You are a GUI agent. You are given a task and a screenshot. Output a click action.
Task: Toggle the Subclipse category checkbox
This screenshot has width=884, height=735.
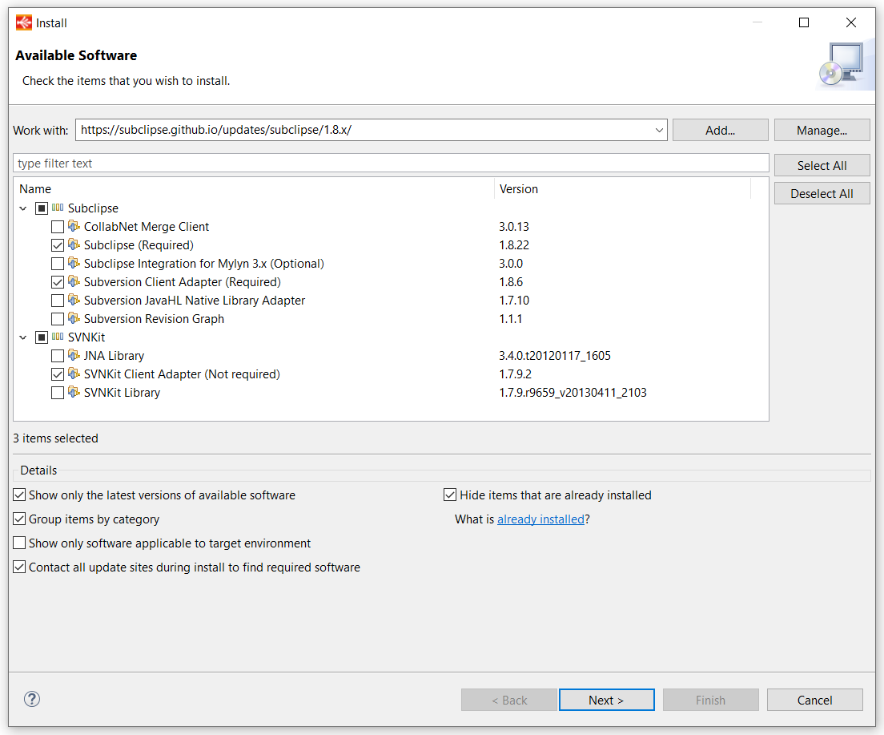42,208
